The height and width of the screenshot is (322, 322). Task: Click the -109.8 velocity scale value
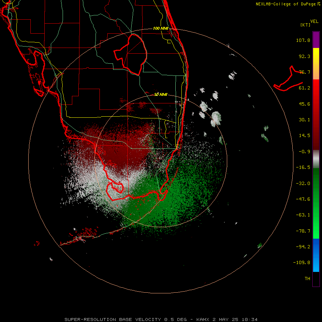click(x=302, y=263)
